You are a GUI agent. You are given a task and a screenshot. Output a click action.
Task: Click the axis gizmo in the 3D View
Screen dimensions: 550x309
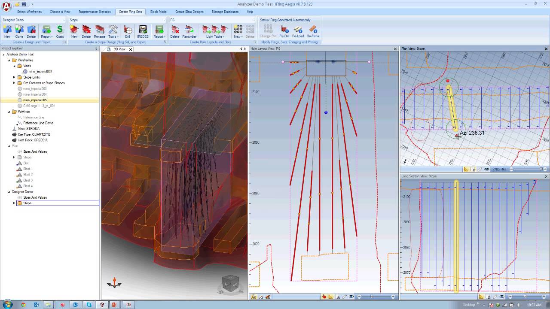pos(114,283)
